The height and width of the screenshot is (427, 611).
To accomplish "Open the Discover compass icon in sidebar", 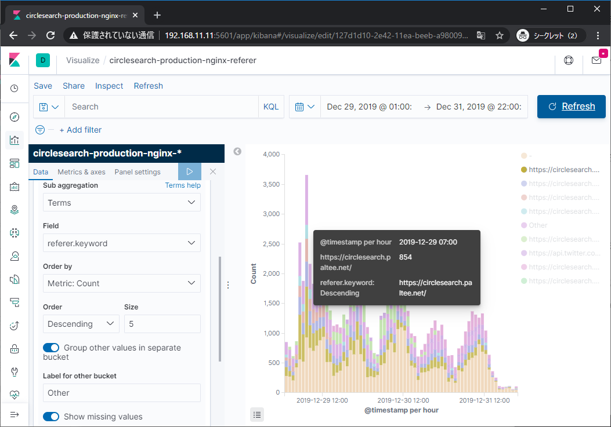I will point(15,118).
